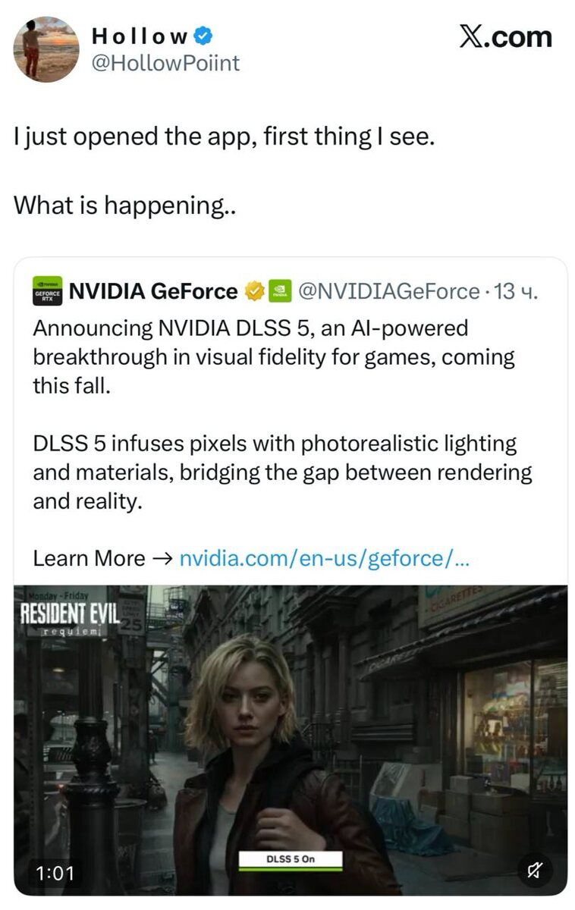The width and height of the screenshot is (575, 910).
Task: Expand the tweet text 'What is happening..'
Action: [125, 203]
